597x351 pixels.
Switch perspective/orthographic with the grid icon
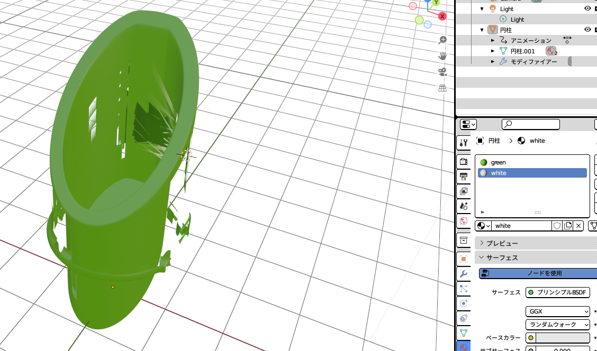pyautogui.click(x=442, y=88)
